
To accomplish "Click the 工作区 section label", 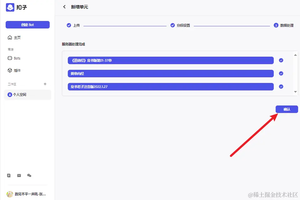I will [12, 84].
